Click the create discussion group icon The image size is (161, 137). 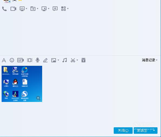pyautogui.click(x=55, y=9)
